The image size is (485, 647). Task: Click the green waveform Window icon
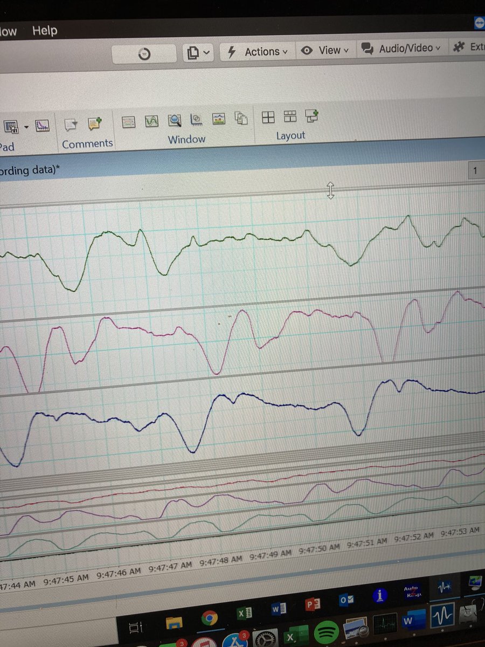(x=151, y=121)
